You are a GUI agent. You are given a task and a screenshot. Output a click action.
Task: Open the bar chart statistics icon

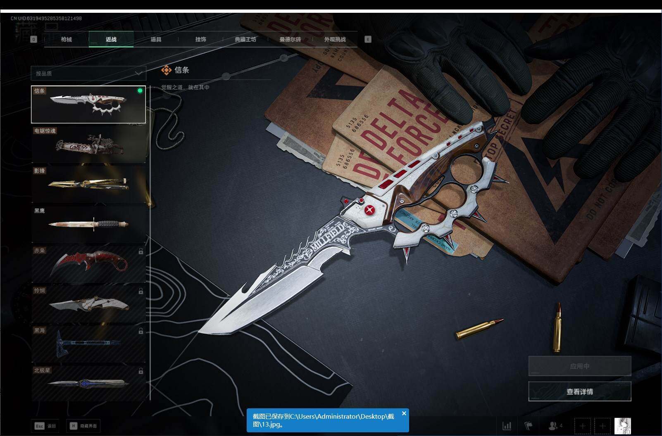tap(507, 426)
